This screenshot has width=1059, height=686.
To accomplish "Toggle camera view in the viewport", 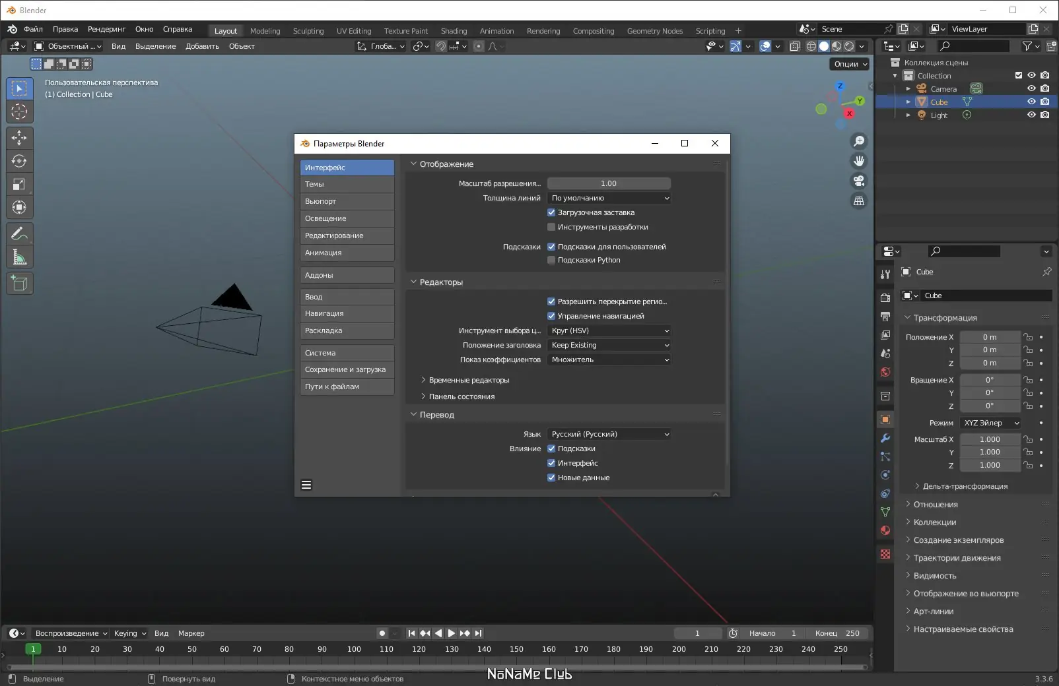I will 859,181.
